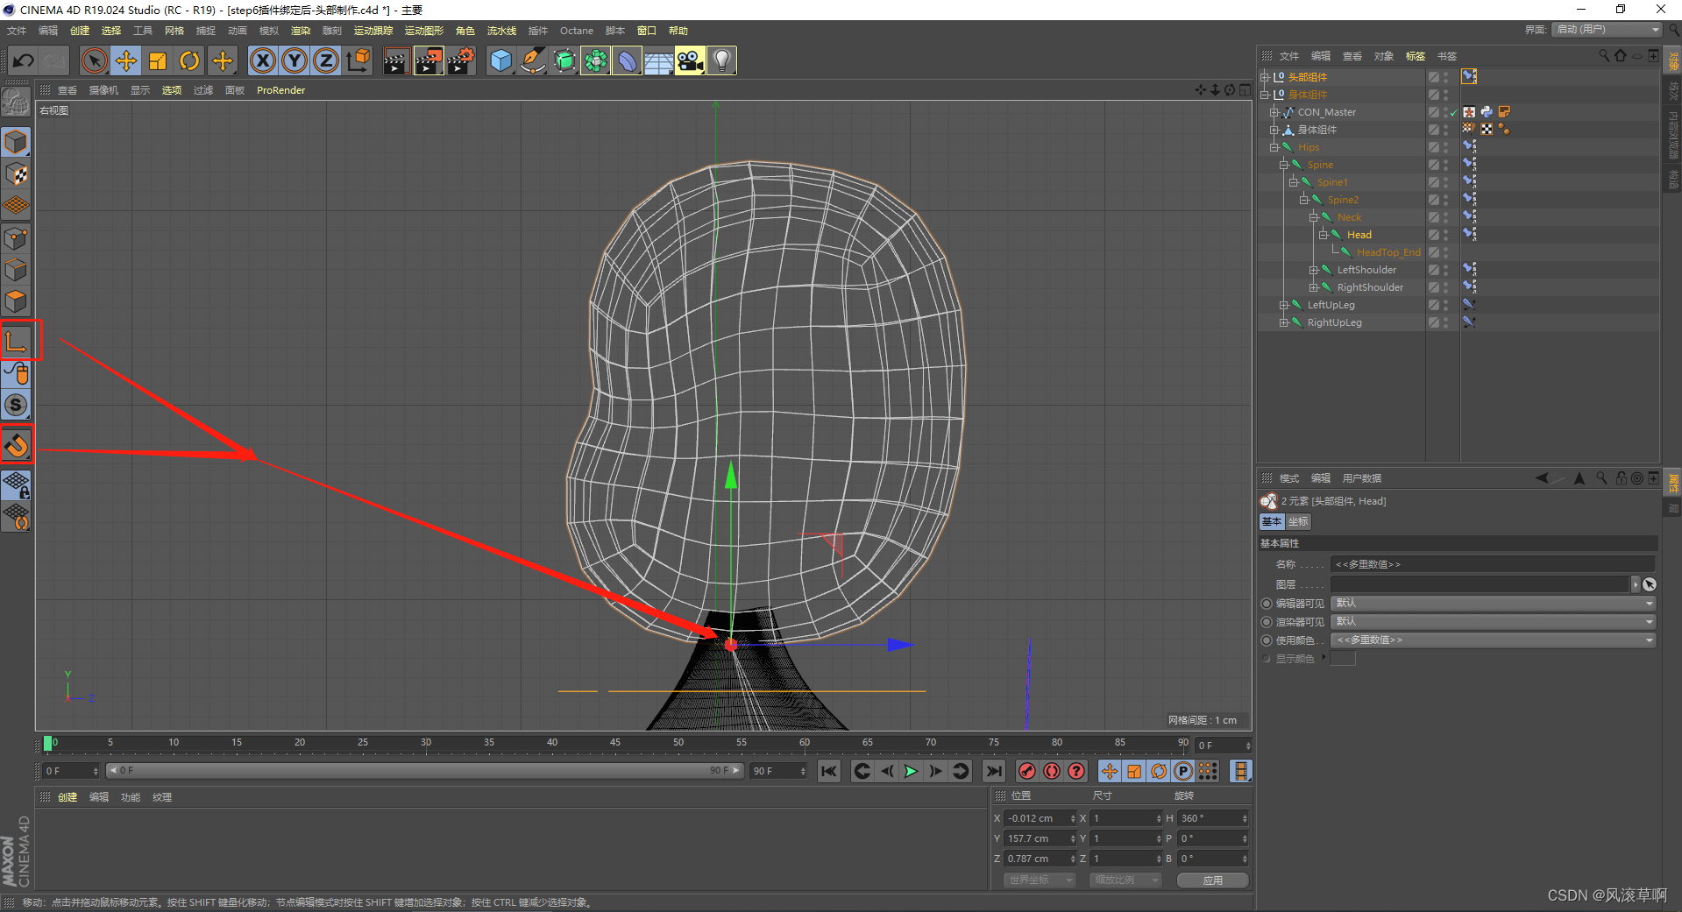Select the Rotate tool in the toolbar
This screenshot has height=912, width=1682.
[189, 60]
